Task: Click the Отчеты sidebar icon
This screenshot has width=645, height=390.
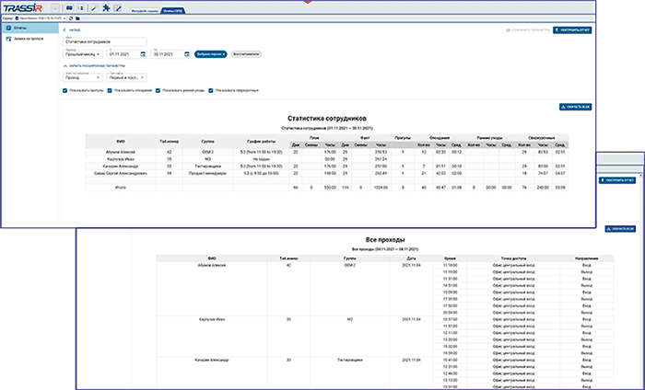Action: coord(8,29)
